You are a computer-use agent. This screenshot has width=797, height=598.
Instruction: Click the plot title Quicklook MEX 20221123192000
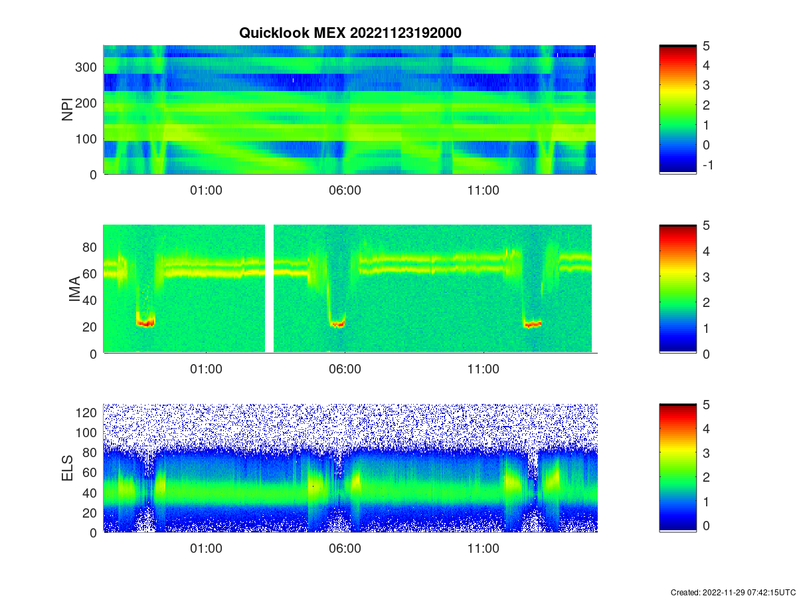pos(350,33)
